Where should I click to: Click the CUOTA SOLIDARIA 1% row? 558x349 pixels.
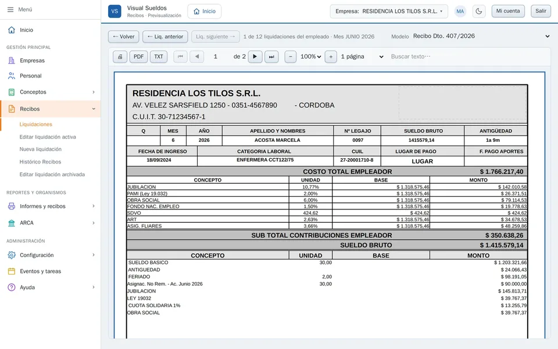327,305
